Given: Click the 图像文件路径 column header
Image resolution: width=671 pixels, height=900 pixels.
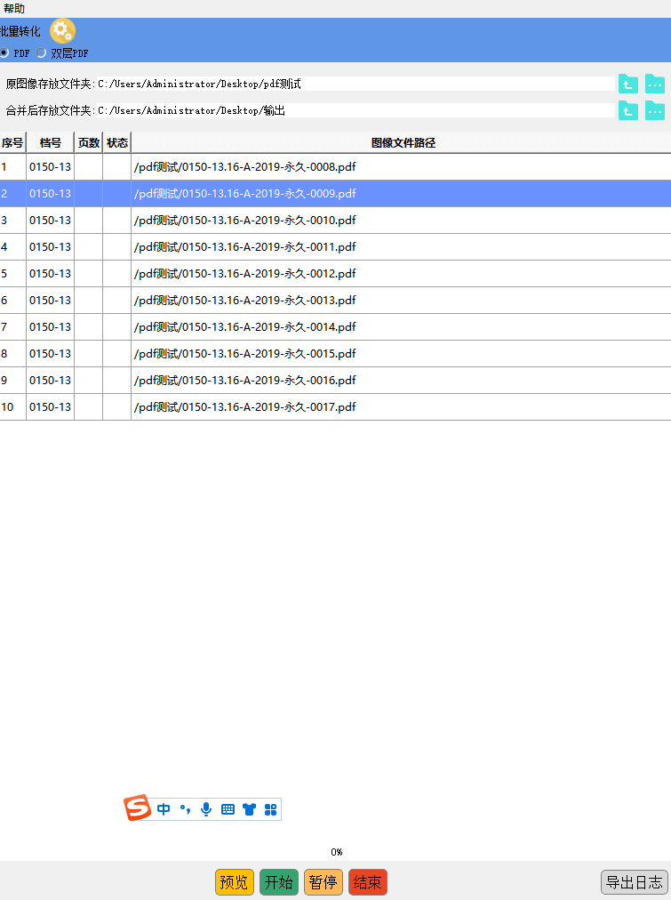Looking at the screenshot, I should click(x=402, y=142).
